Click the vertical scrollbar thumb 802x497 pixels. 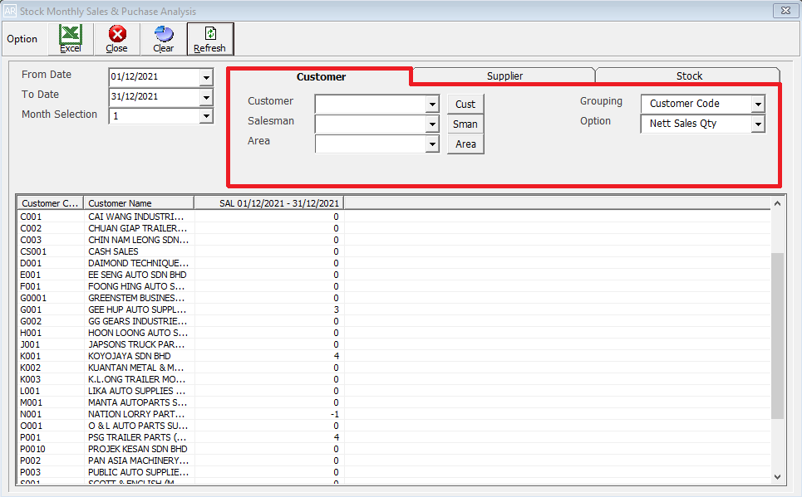(777, 335)
